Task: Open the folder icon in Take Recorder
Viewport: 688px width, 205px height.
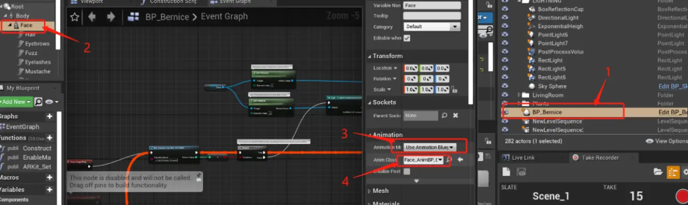Action: coord(658,172)
